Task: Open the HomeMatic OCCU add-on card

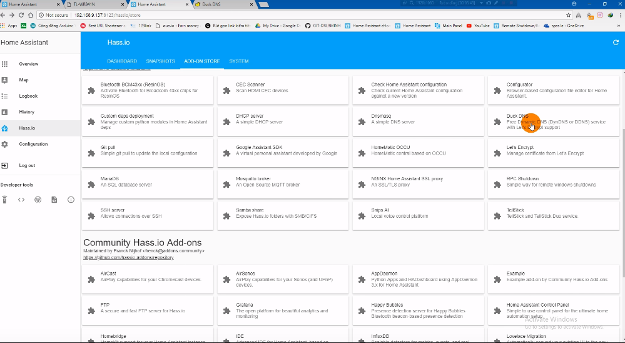Action: coord(418,153)
